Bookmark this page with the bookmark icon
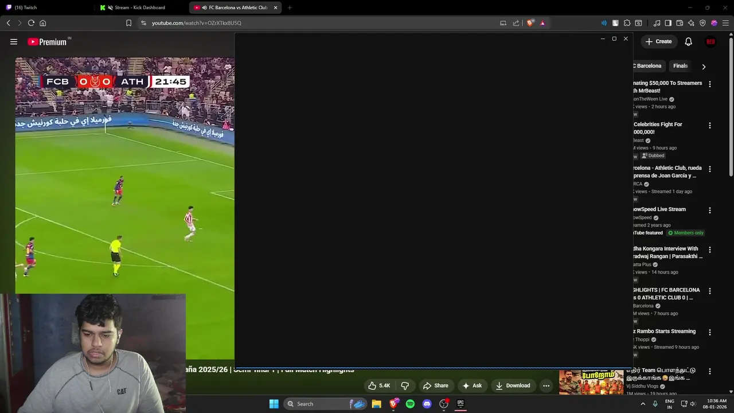This screenshot has height=413, width=734. pyautogui.click(x=128, y=23)
